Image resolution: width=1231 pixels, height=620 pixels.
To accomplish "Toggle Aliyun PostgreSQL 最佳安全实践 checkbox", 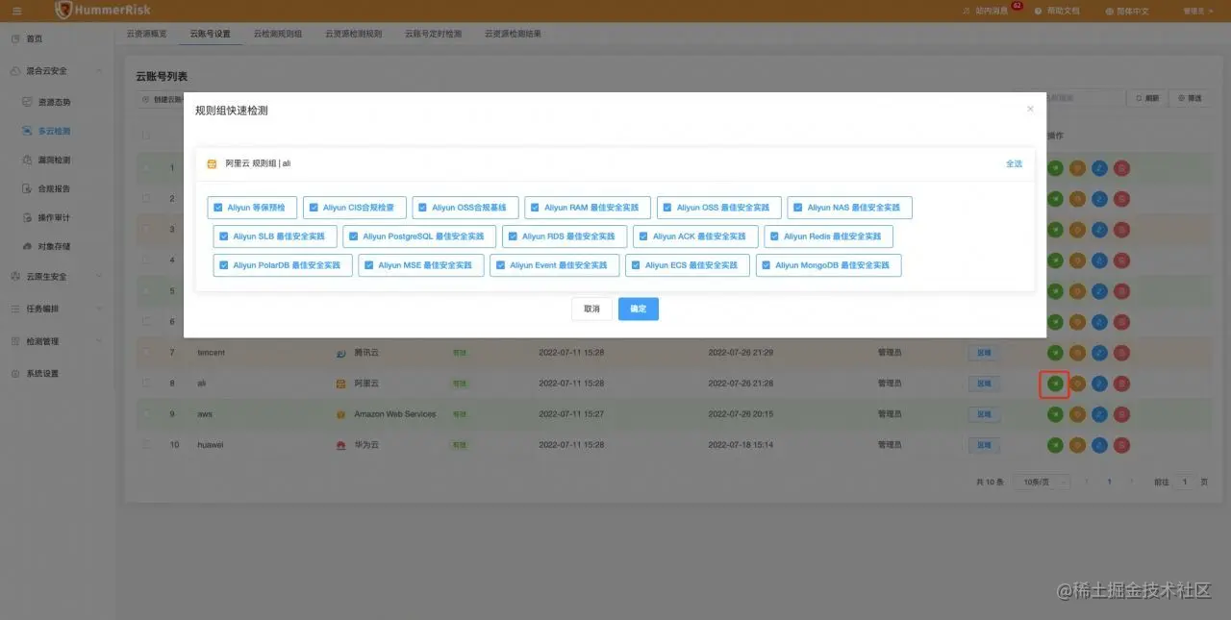I will (x=354, y=236).
